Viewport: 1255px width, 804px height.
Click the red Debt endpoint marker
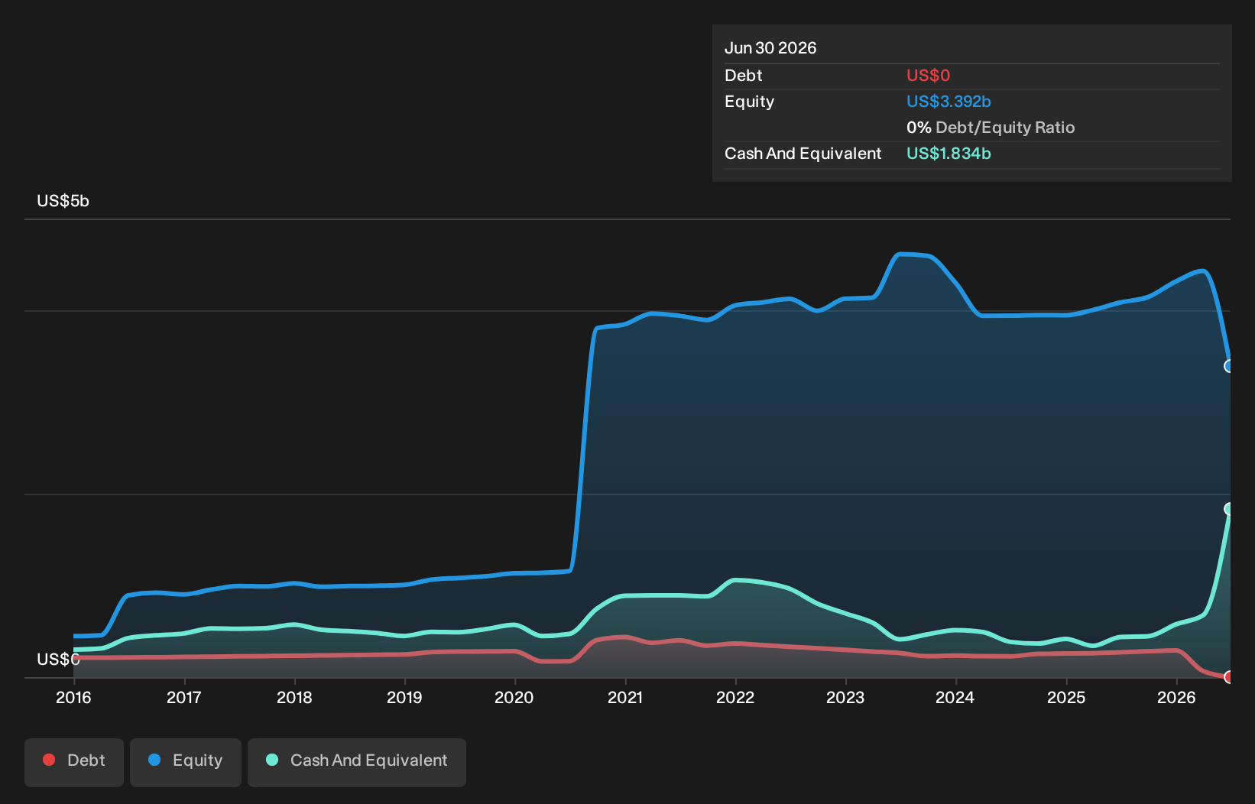pyautogui.click(x=1229, y=677)
